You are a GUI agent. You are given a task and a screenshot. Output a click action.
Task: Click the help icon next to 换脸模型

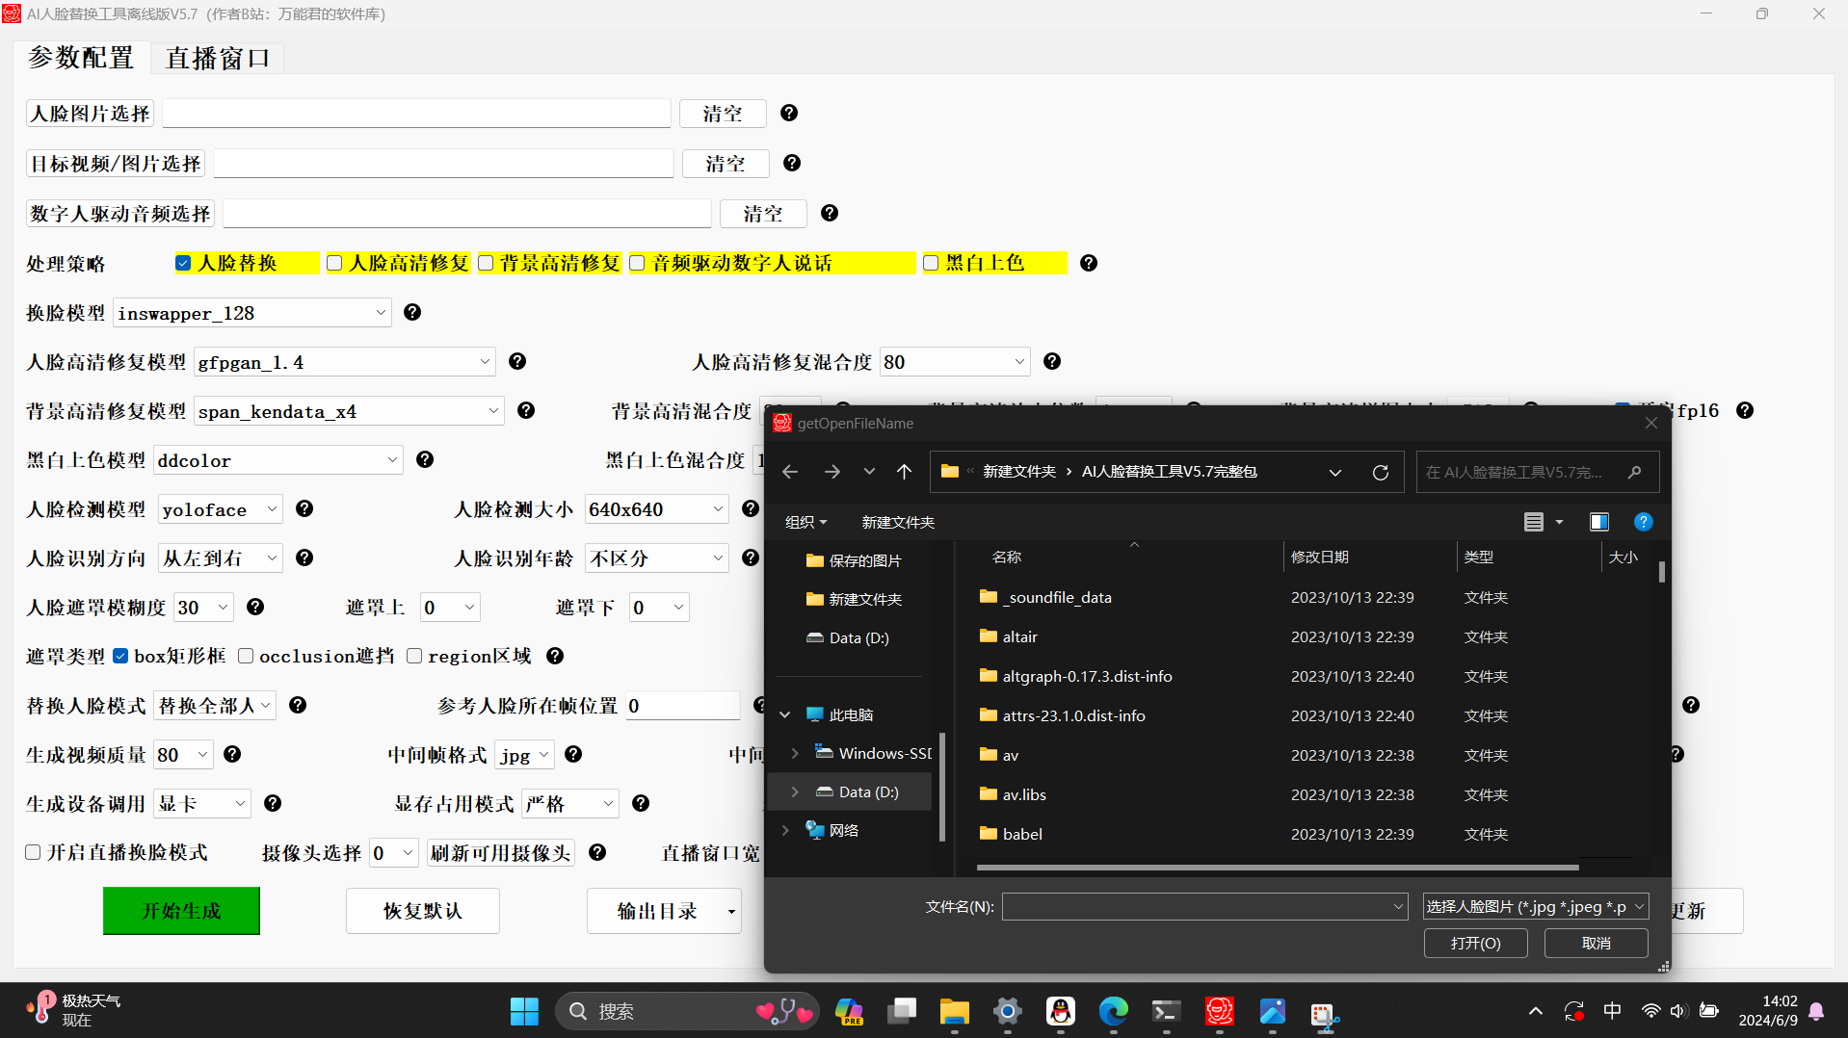[412, 313]
